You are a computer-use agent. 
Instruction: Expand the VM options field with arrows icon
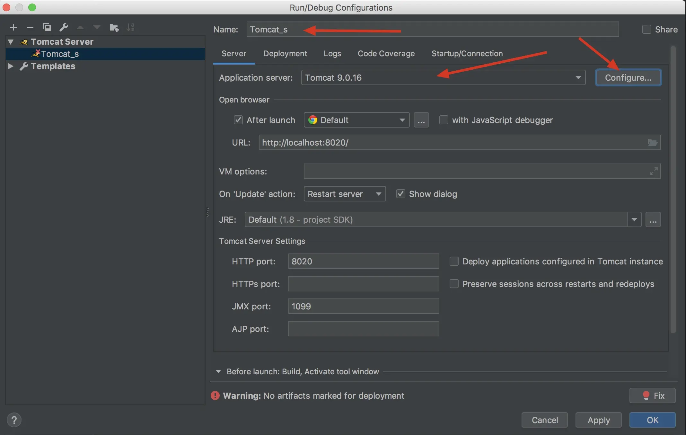pyautogui.click(x=653, y=172)
